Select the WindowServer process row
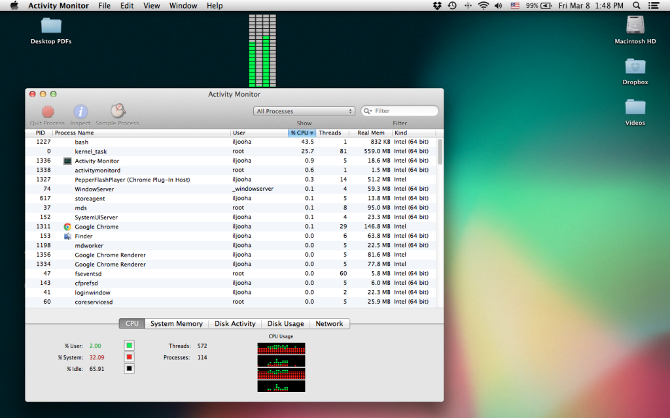 click(231, 189)
